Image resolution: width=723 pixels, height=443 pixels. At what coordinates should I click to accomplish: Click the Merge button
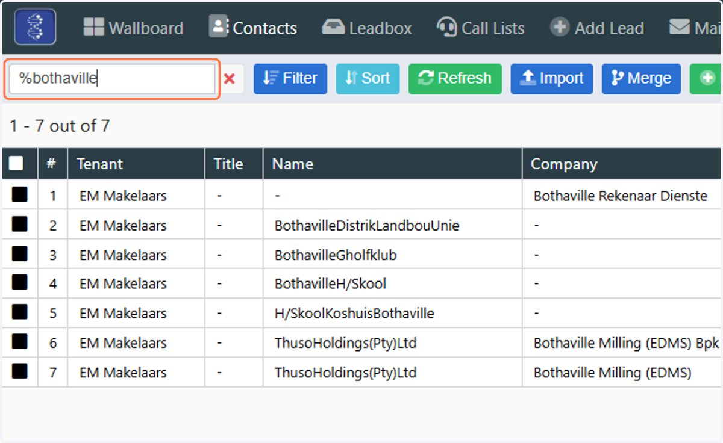641,79
